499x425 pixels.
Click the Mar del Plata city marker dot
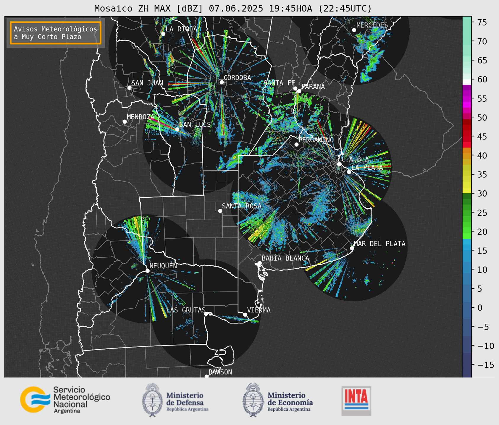tap(352, 248)
